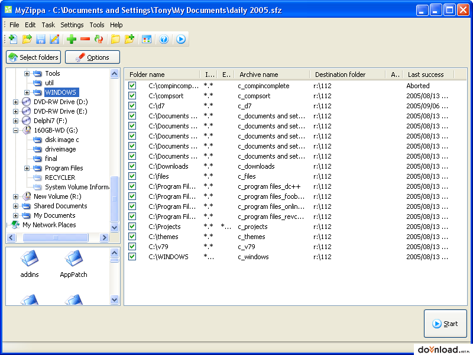
Task: Open the Settings menu
Action: tap(72, 25)
